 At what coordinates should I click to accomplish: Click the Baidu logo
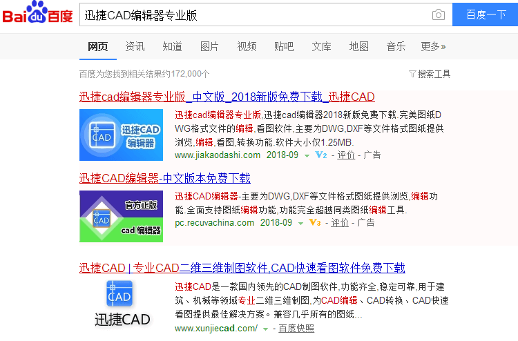[x=37, y=12]
